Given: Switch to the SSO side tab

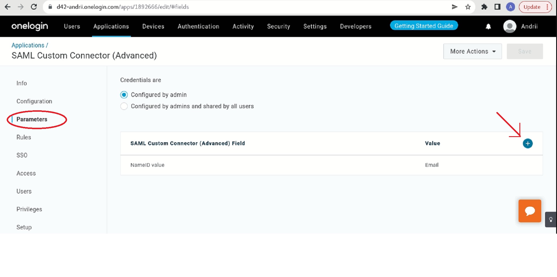Looking at the screenshot, I should point(22,155).
